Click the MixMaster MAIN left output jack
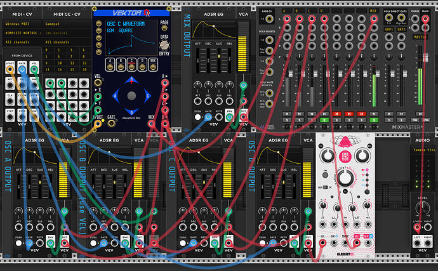The height and width of the screenshot is (271, 438). (x=425, y=19)
